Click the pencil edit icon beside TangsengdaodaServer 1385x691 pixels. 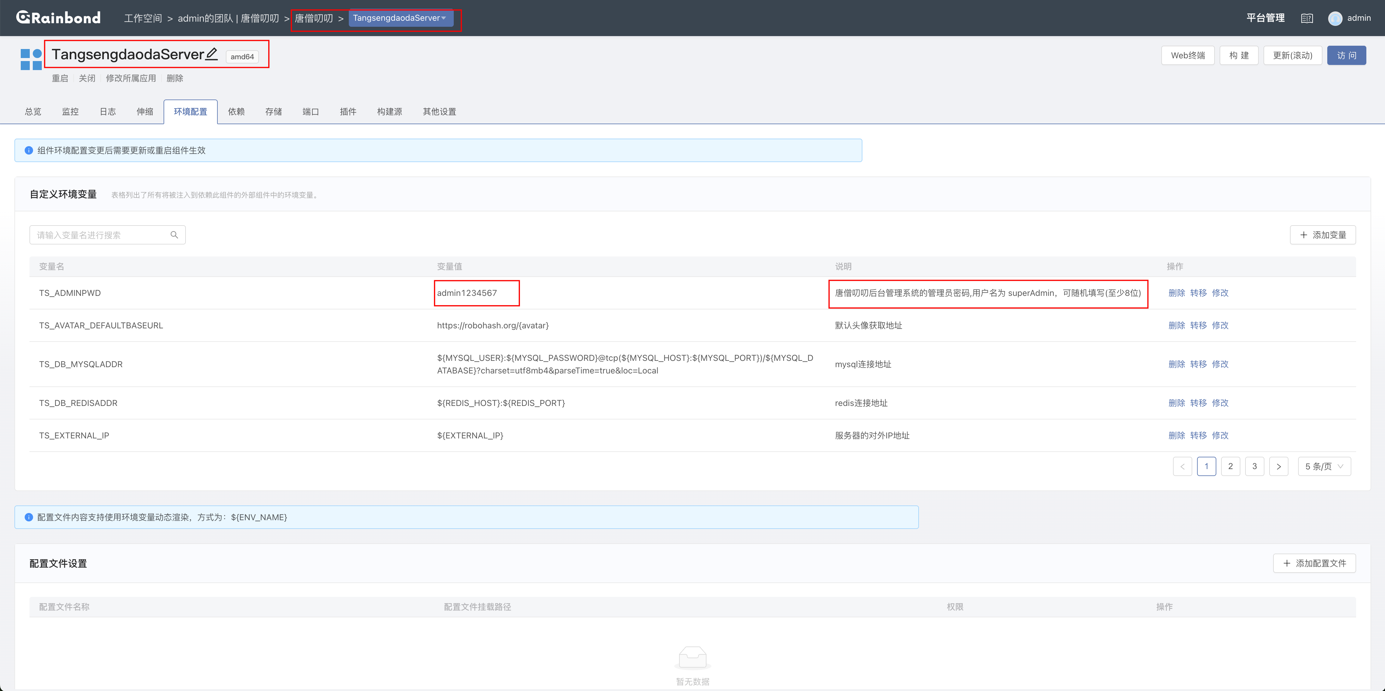[x=212, y=54]
